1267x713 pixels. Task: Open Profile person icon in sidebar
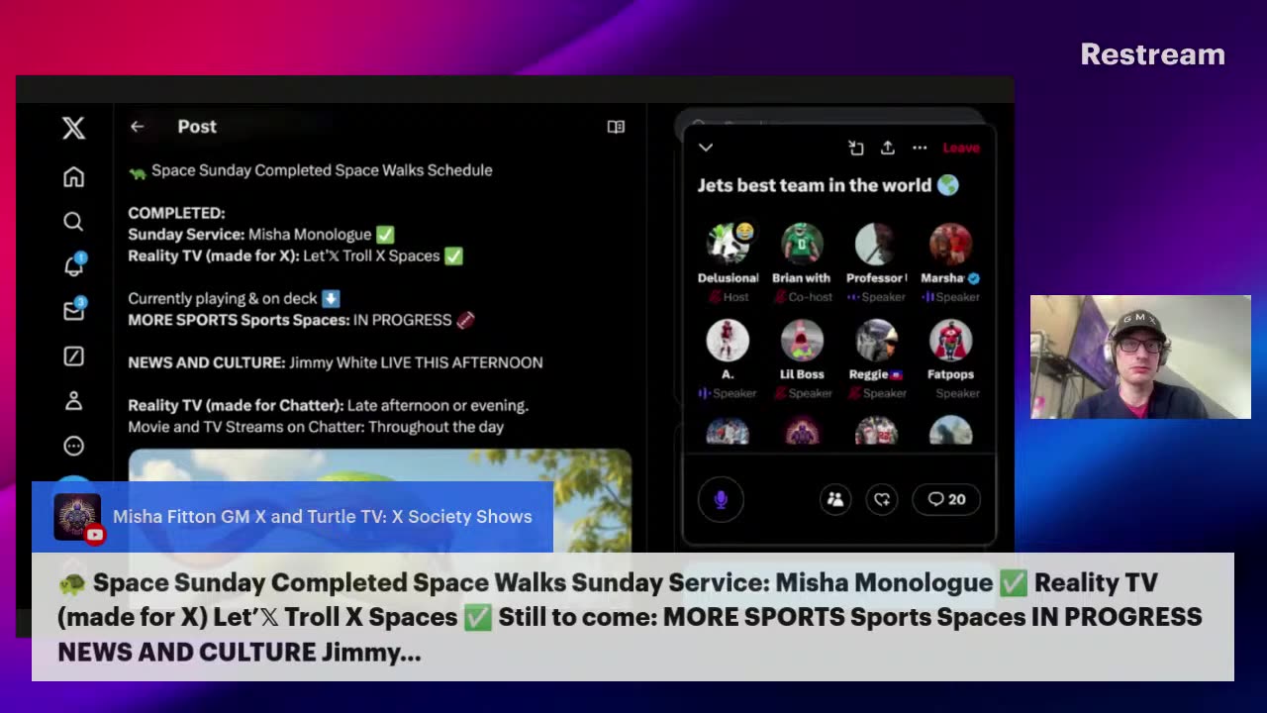point(73,401)
